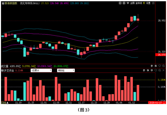Screen dimensions: 167x115
Task: Click the help icon beside 新涨跌指数
Action: tap(3, 3)
